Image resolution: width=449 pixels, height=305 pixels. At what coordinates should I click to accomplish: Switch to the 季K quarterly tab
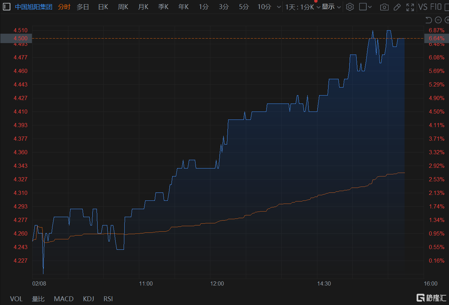click(x=163, y=7)
